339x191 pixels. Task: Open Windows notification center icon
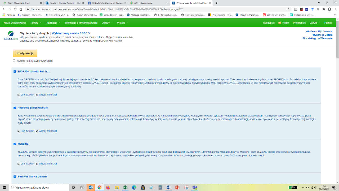pos(334,187)
